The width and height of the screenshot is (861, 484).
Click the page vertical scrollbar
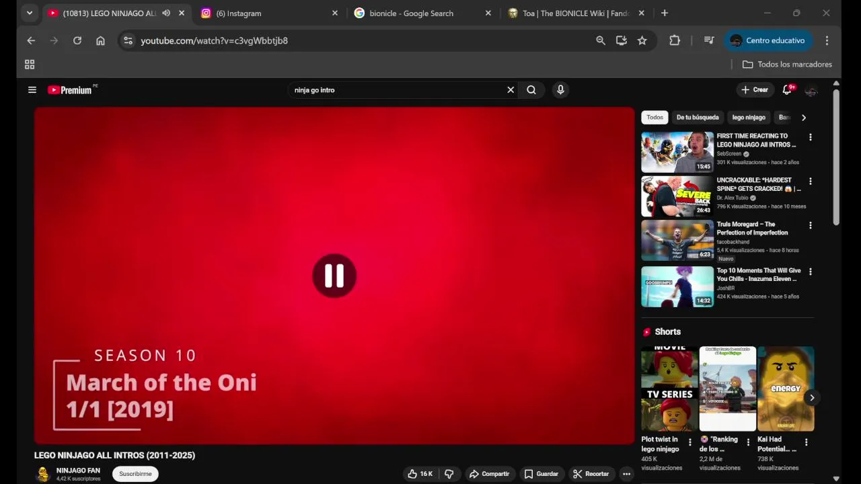pyautogui.click(x=836, y=157)
